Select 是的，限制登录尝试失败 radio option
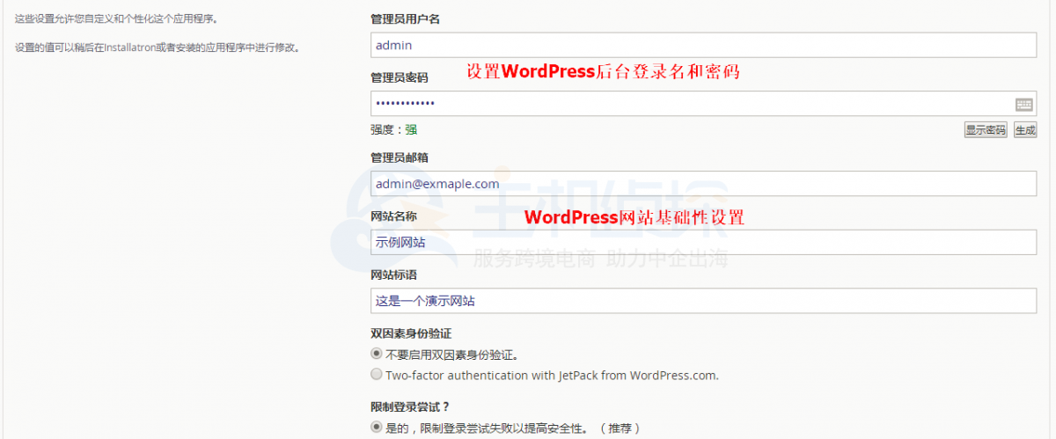This screenshot has width=1056, height=439. (x=377, y=428)
